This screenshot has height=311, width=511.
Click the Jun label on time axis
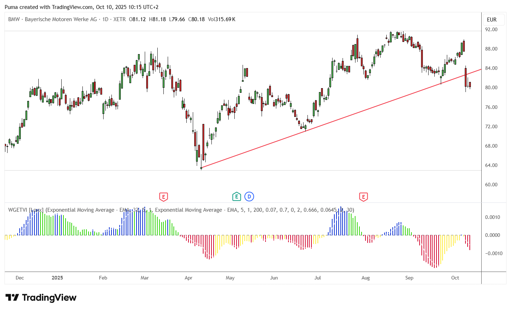click(274, 278)
